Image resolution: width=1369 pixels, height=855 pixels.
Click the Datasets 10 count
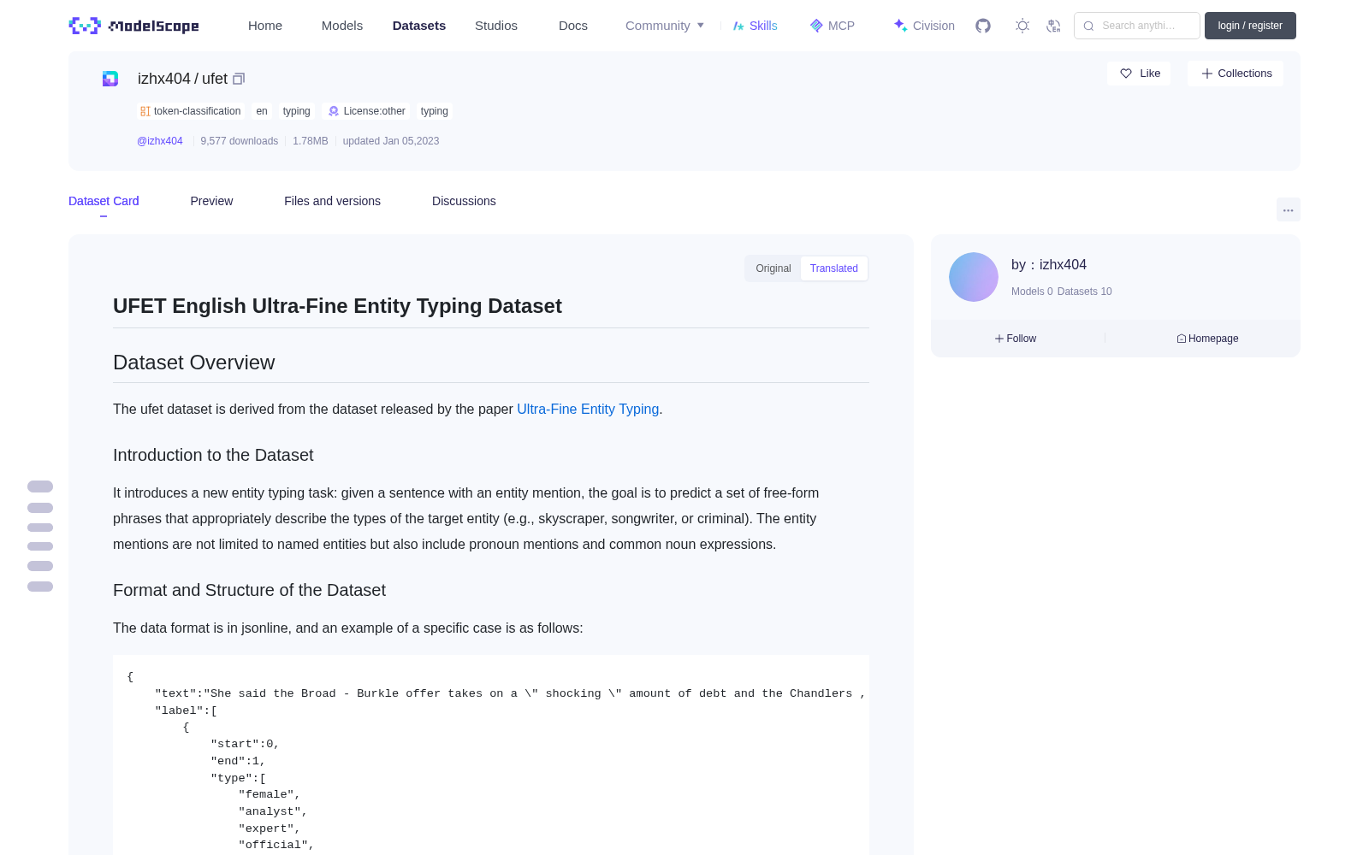click(1085, 292)
